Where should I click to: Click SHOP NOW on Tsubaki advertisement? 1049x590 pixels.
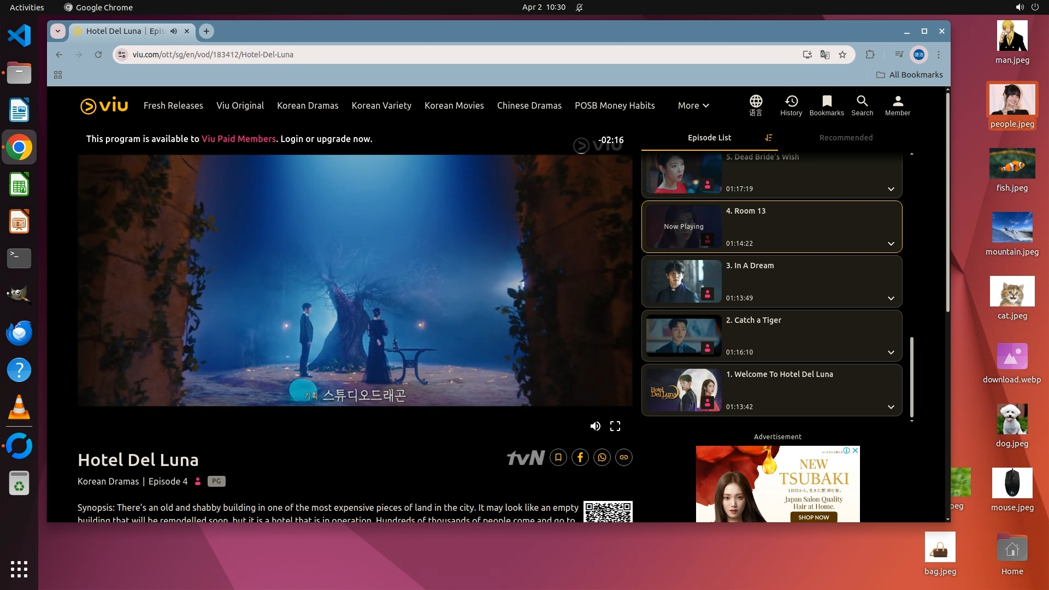[x=813, y=517]
